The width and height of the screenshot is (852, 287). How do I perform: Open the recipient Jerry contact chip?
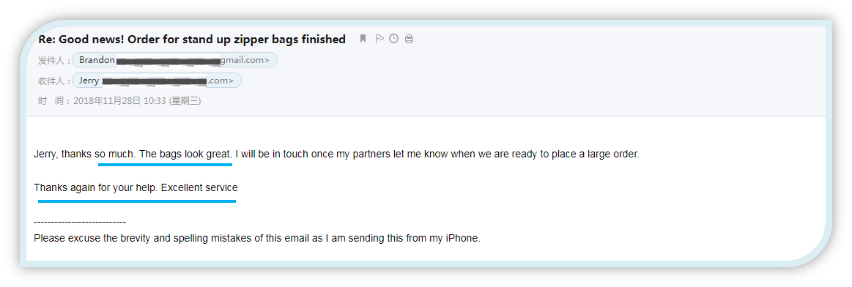157,81
